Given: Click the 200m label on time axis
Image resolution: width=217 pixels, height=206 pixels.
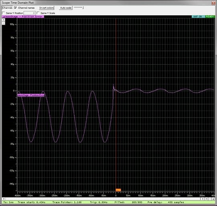Looking at the screenshot, I should pyautogui.click(x=165, y=196).
